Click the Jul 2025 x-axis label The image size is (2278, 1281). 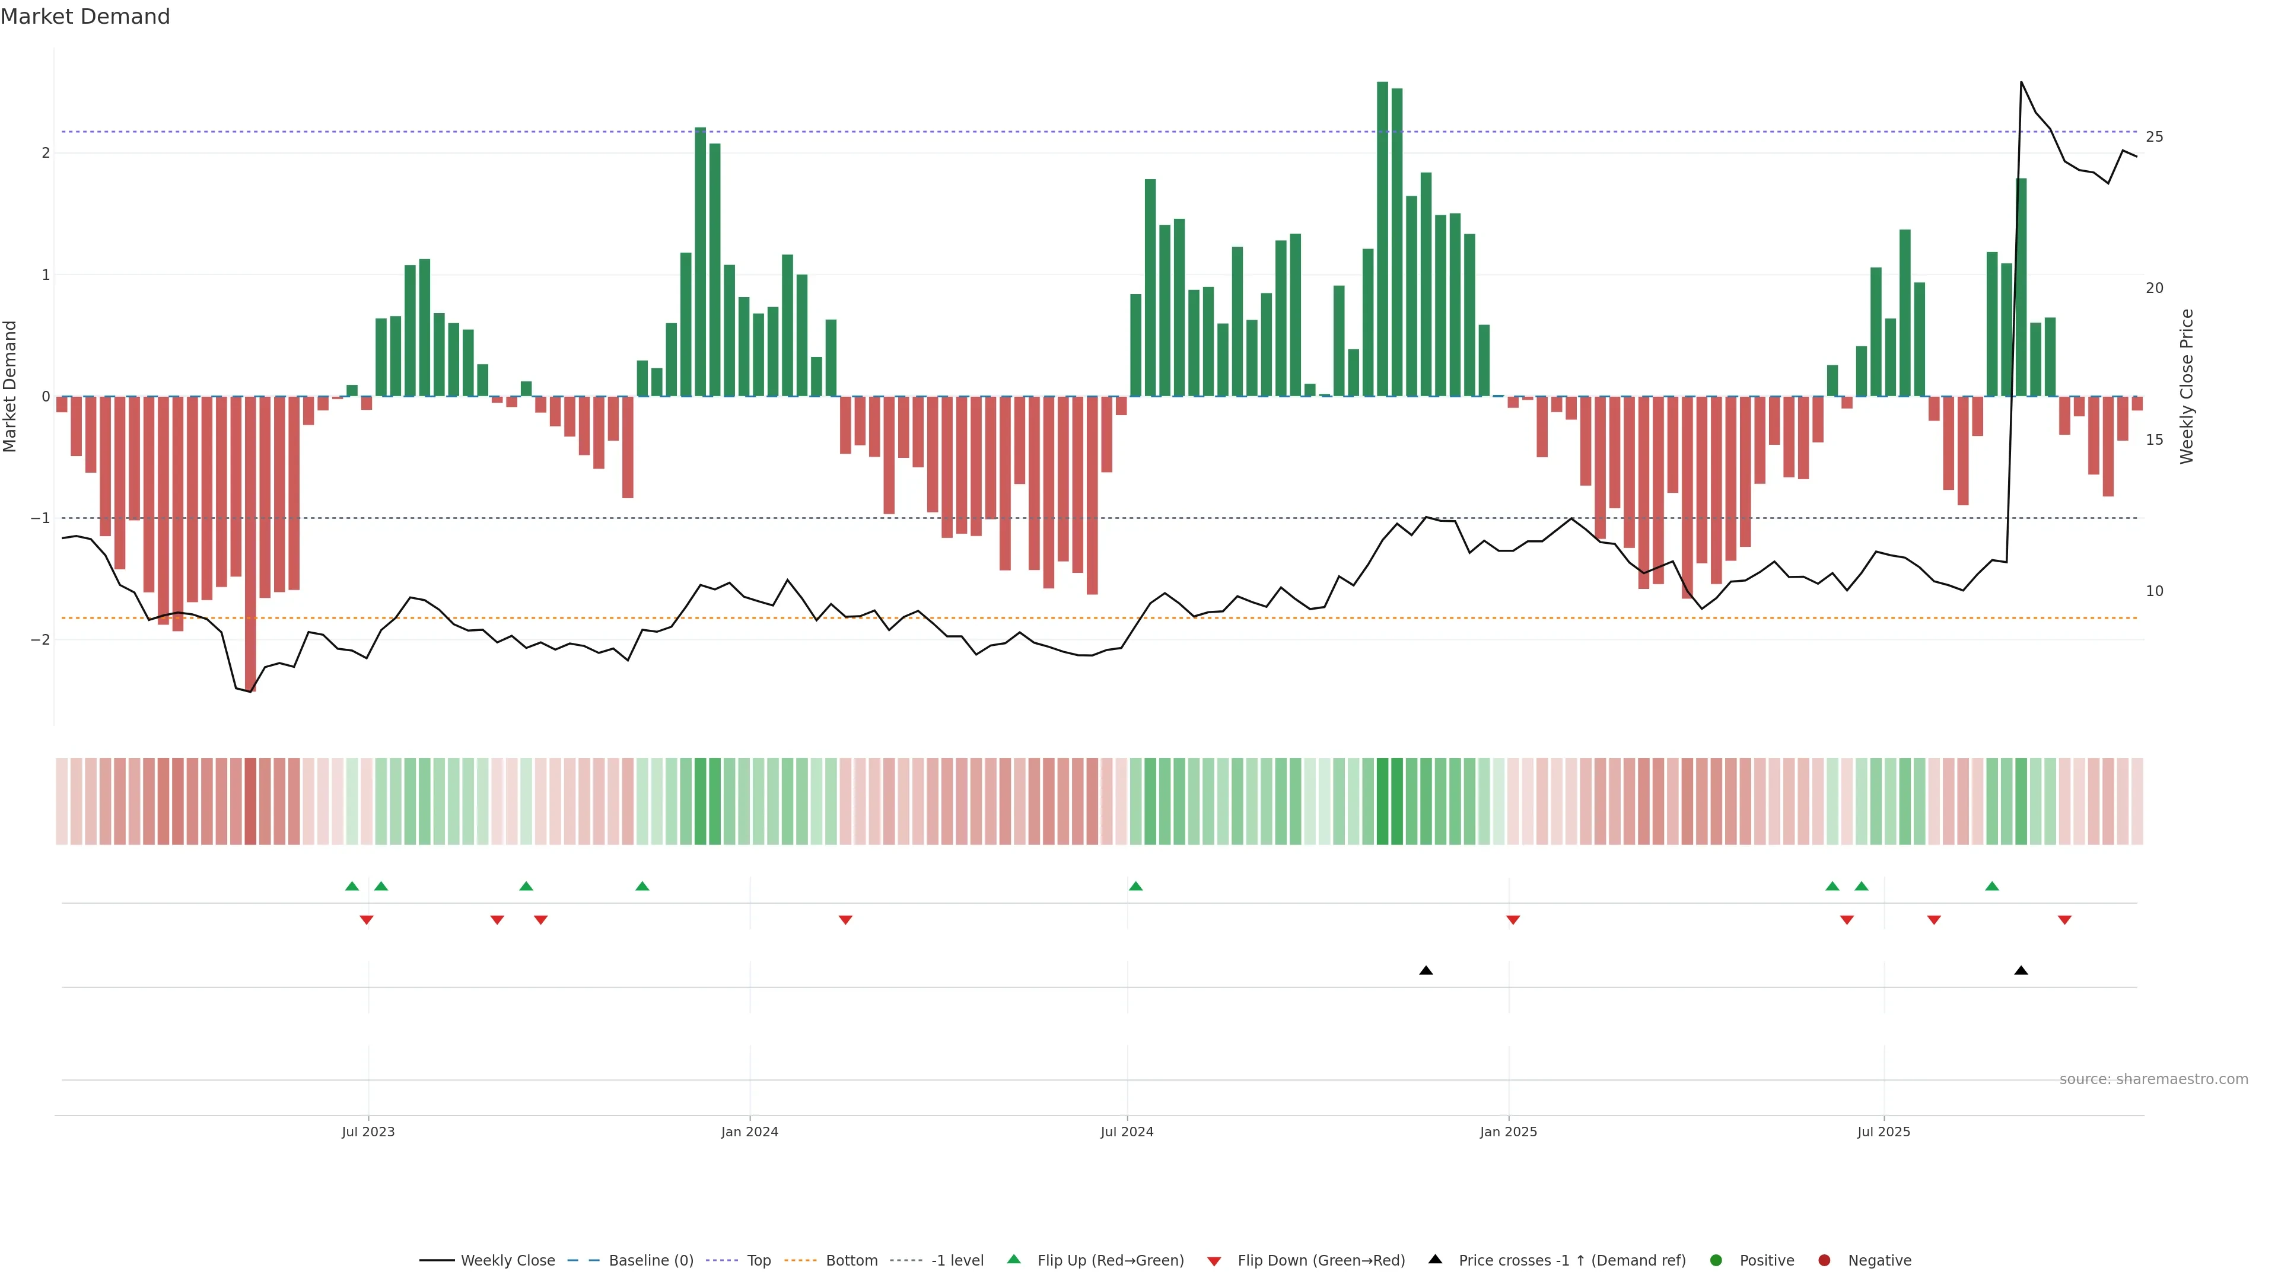[x=1884, y=1132]
